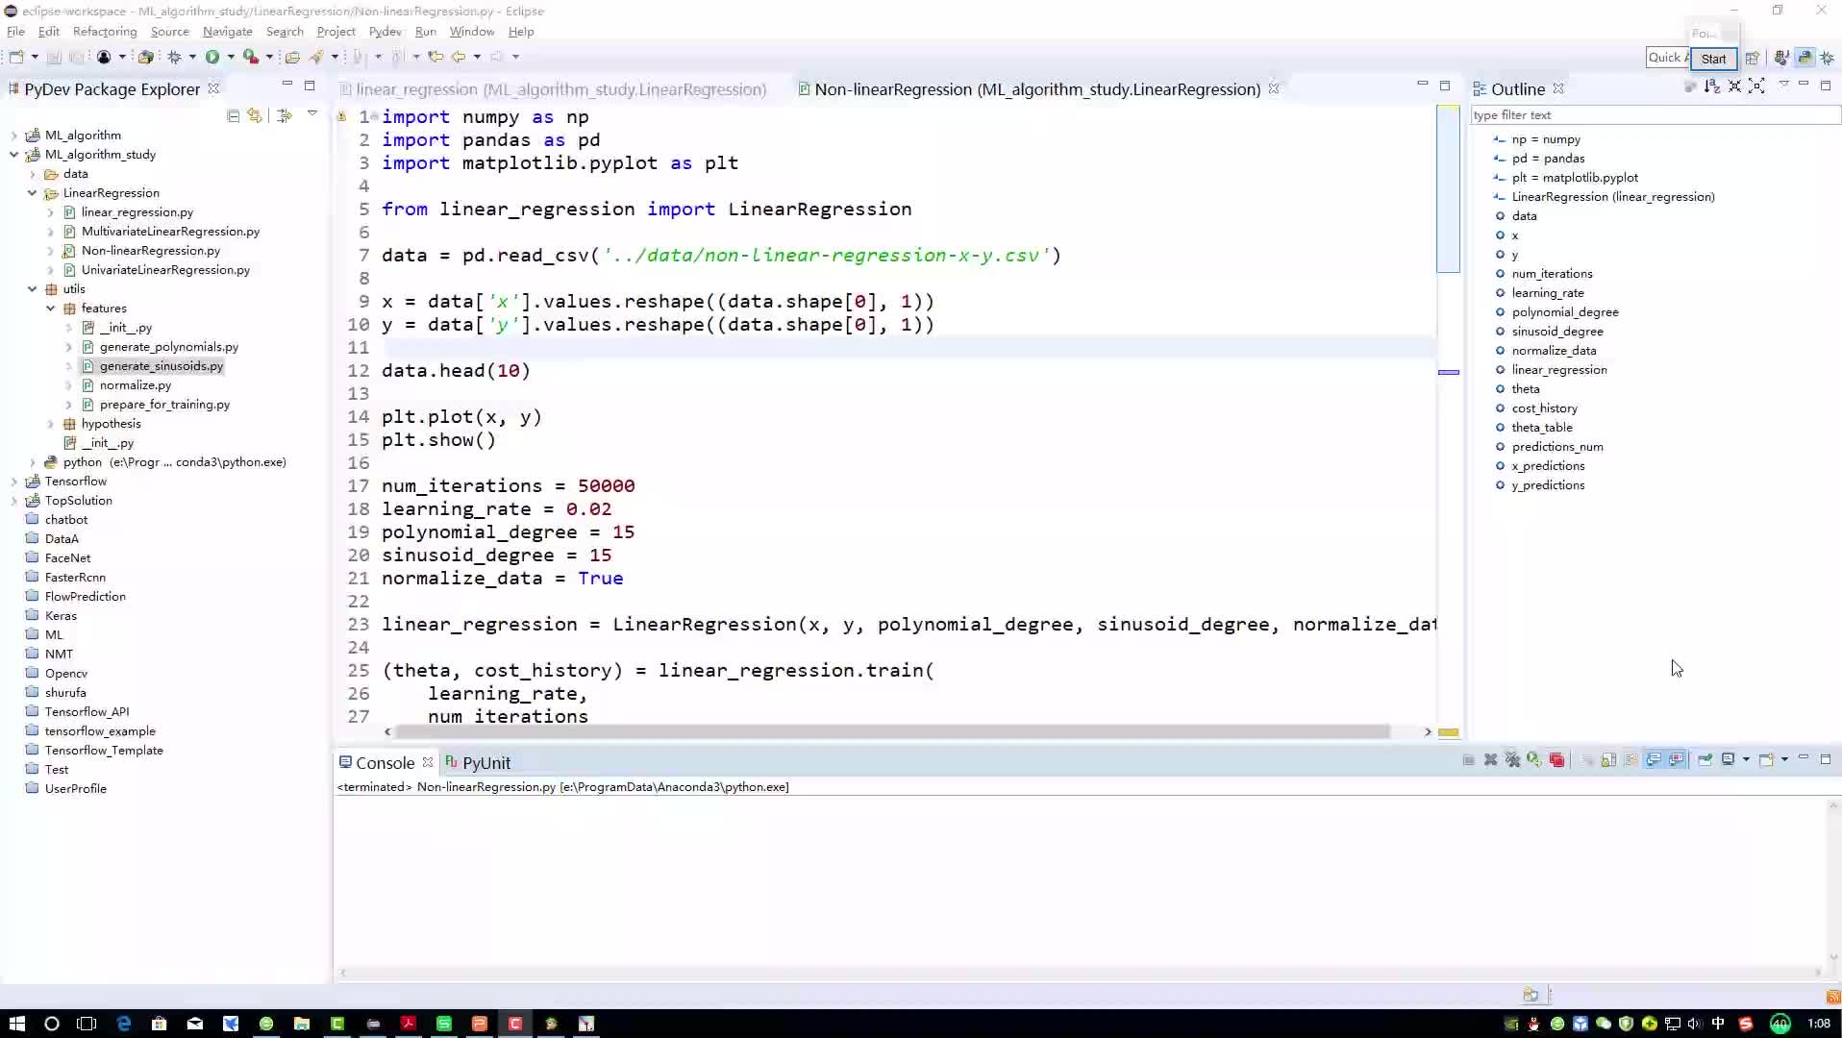Focus the Outline filter text field
The height and width of the screenshot is (1038, 1842).
[x=1654, y=115]
